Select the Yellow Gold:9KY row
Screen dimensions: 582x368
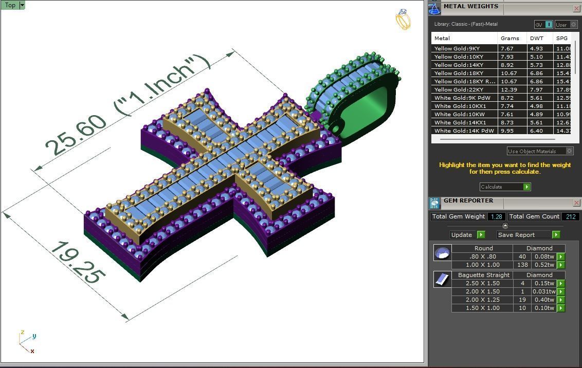[x=501, y=49]
